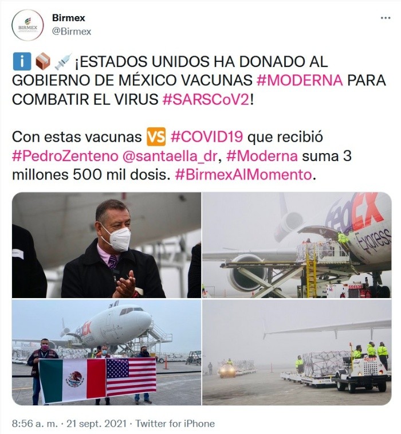Click the blue information emoji icon
Screen dimensions: 401x434
point(22,61)
